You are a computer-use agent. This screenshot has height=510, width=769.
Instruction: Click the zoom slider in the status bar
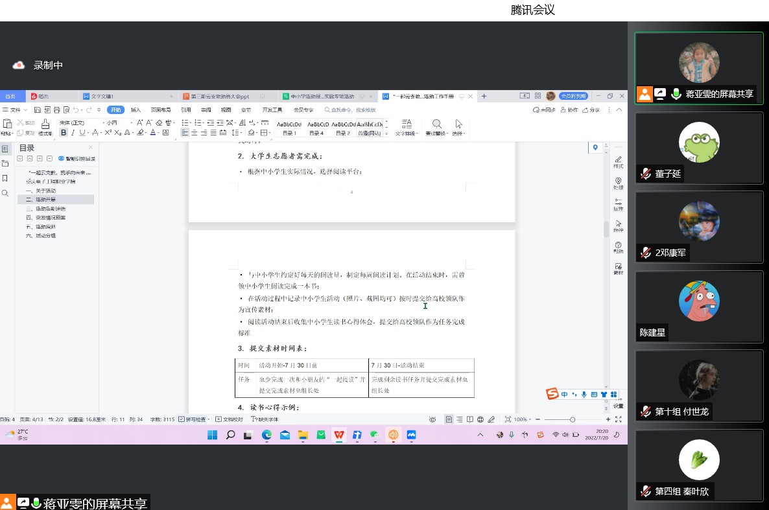click(572, 419)
